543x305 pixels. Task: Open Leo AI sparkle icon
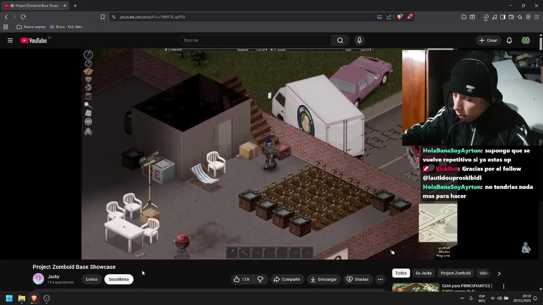coord(520,17)
